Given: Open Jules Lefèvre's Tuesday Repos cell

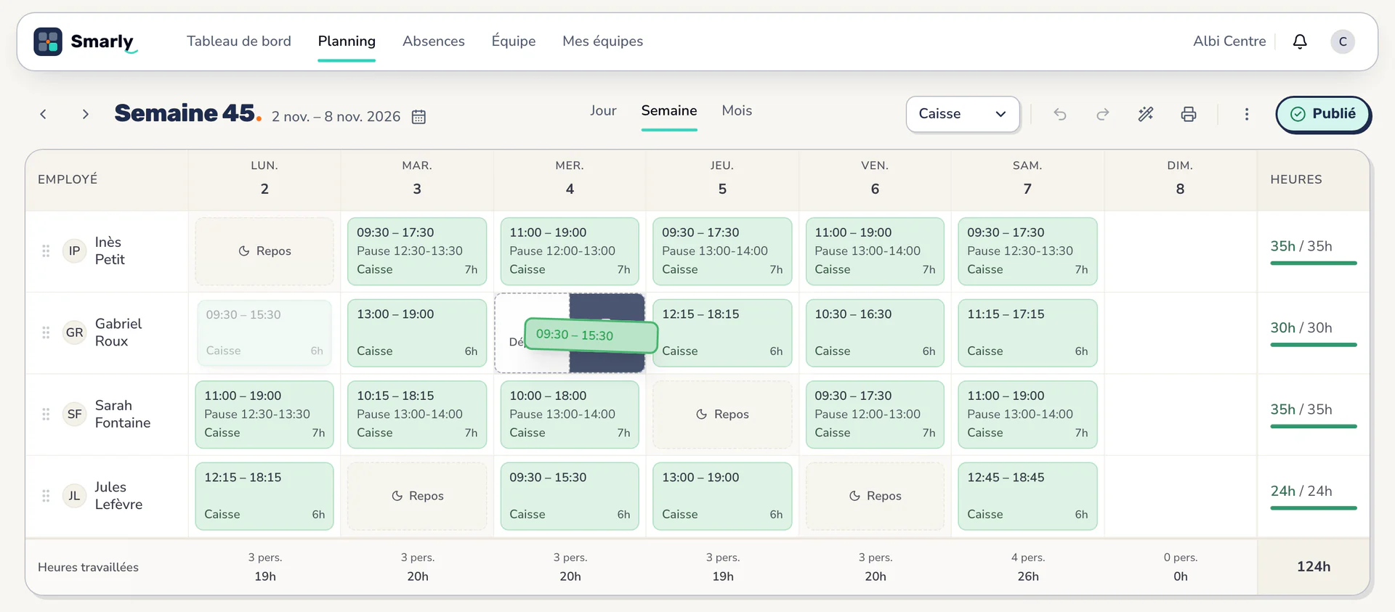Looking at the screenshot, I should point(417,496).
